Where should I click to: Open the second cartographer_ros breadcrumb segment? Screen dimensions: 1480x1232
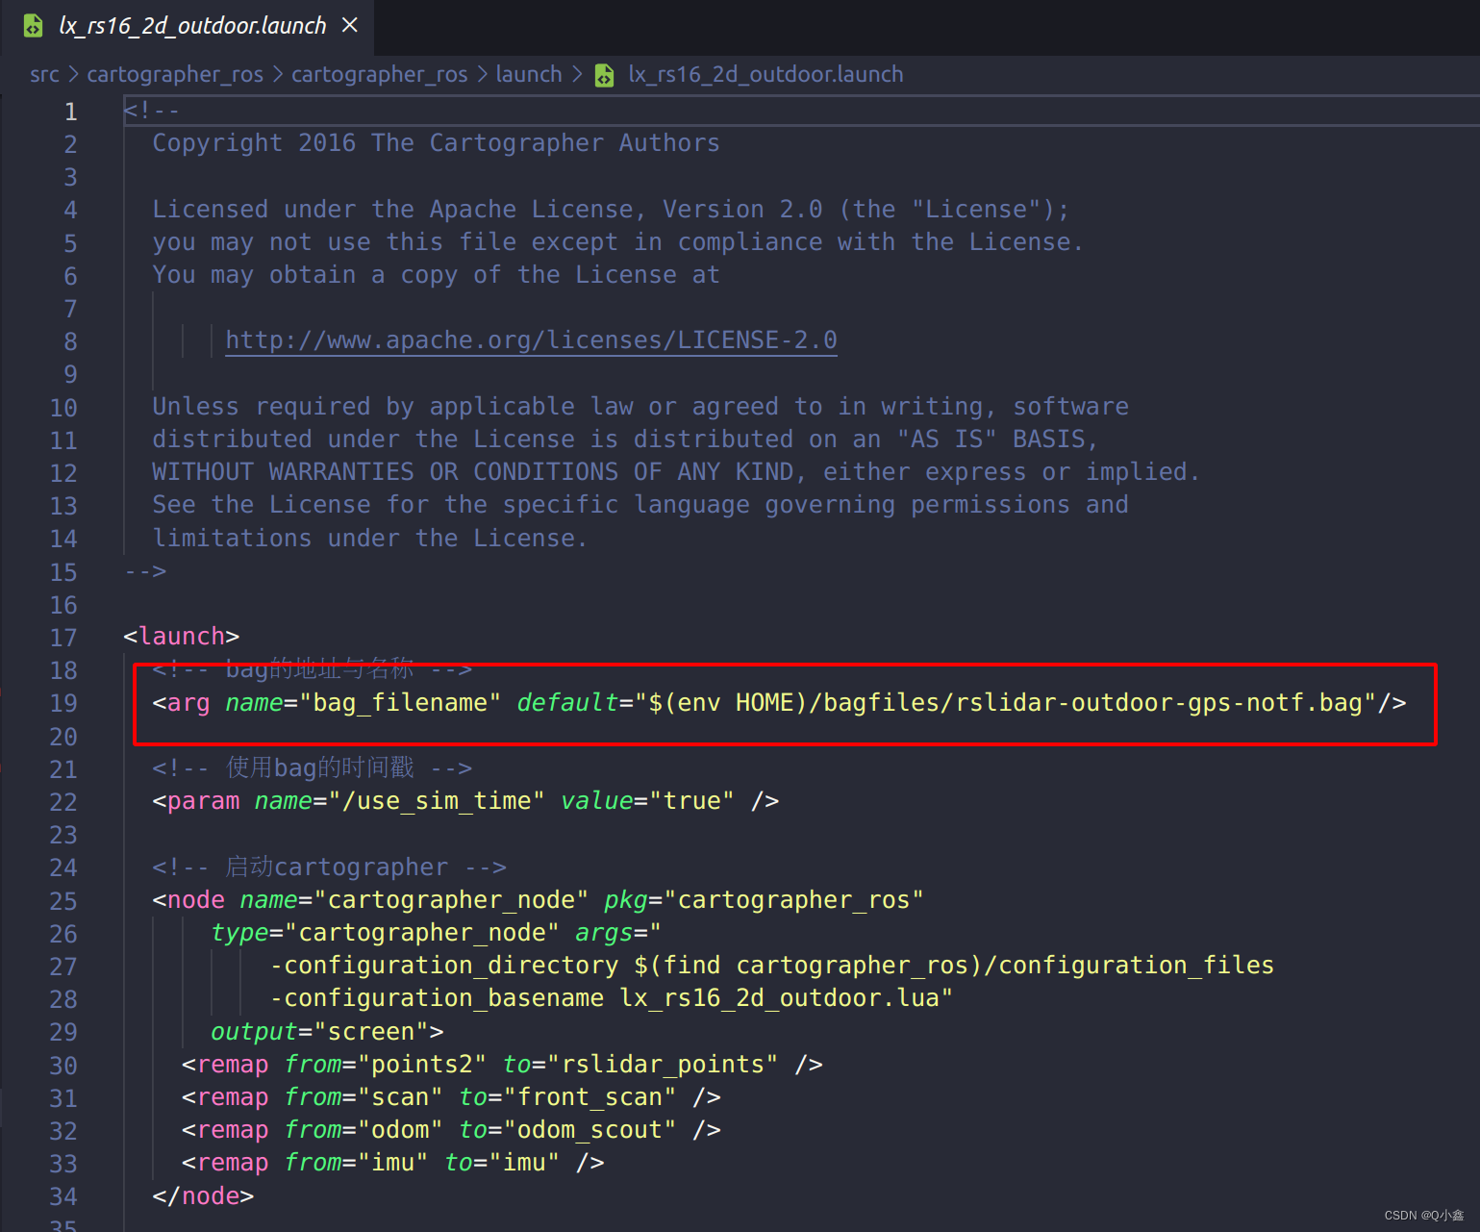pos(379,75)
